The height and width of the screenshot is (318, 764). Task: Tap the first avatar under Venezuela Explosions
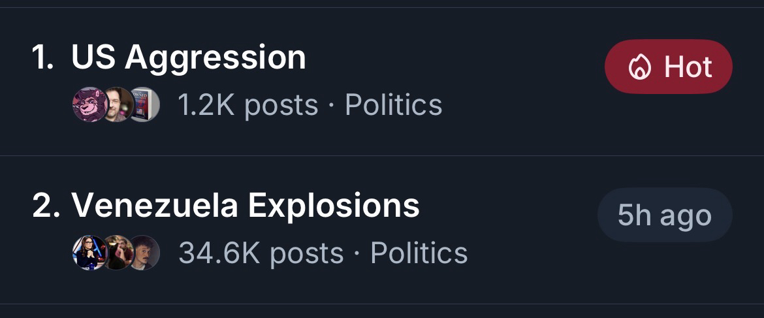[x=88, y=253]
